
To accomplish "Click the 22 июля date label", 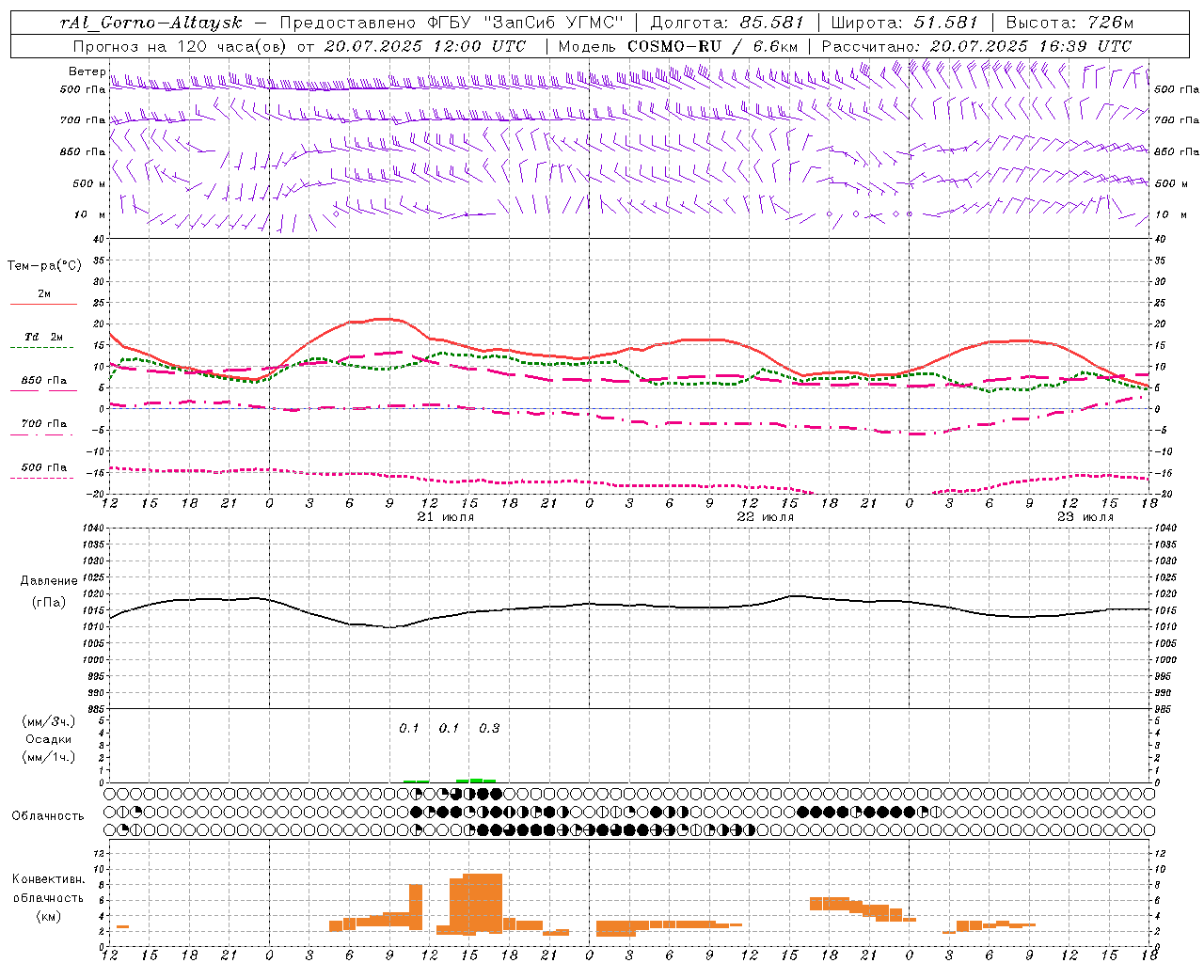I will point(765,517).
